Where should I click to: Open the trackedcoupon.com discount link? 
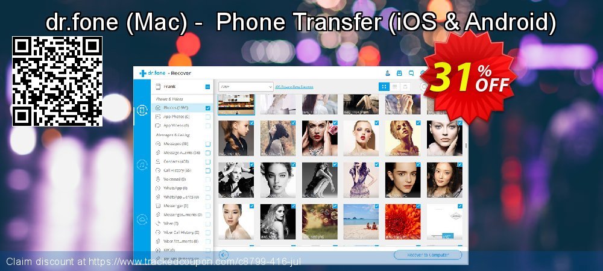click(195, 261)
